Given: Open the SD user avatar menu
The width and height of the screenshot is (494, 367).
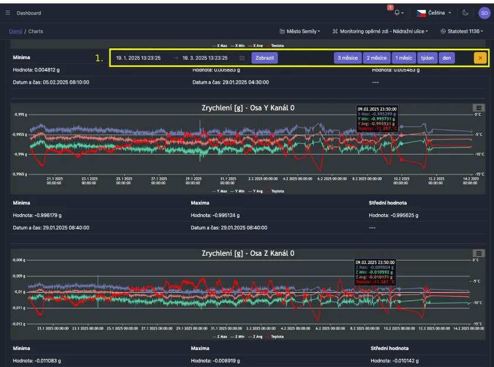Looking at the screenshot, I should pos(484,12).
